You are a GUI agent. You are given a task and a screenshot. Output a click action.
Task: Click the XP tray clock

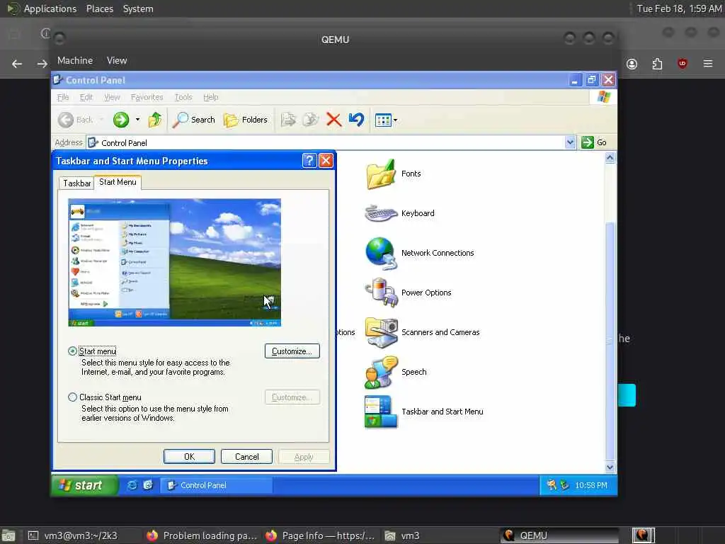click(591, 485)
